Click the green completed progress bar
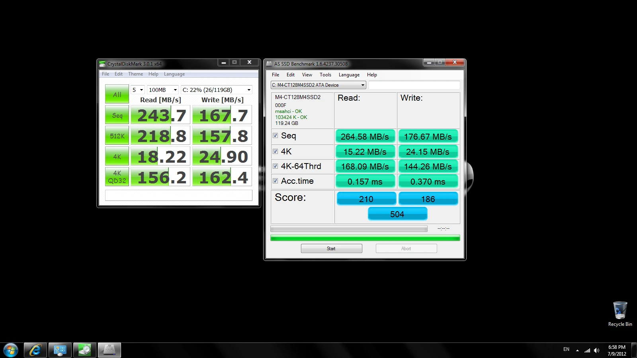The width and height of the screenshot is (637, 358). coord(365,238)
